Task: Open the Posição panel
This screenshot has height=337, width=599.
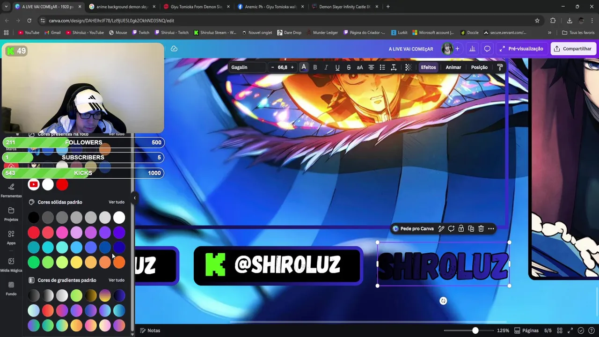Action: click(x=479, y=67)
